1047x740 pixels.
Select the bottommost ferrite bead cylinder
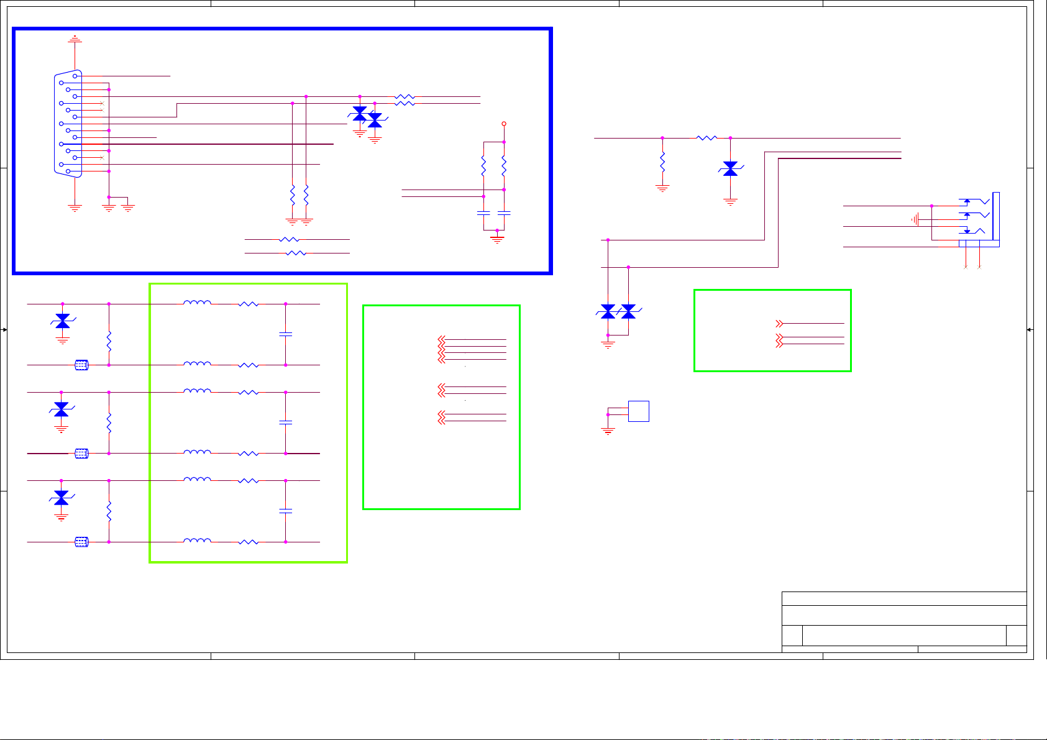pos(81,542)
